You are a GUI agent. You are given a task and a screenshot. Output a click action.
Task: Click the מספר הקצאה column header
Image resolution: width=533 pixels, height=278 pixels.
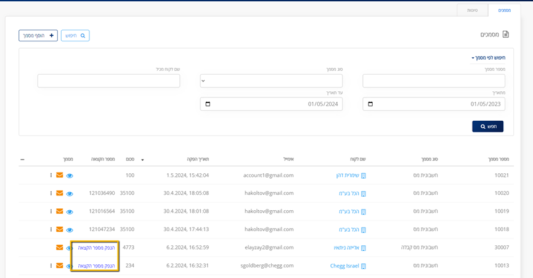pyautogui.click(x=103, y=159)
